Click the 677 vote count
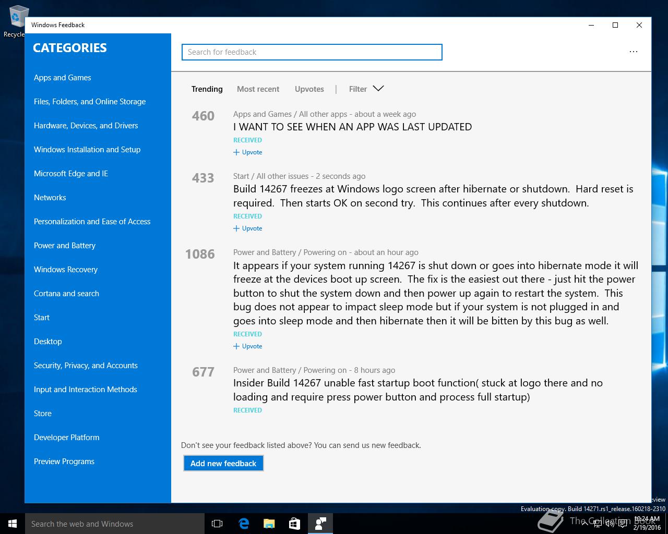Viewport: 668px width, 534px height. coord(203,372)
